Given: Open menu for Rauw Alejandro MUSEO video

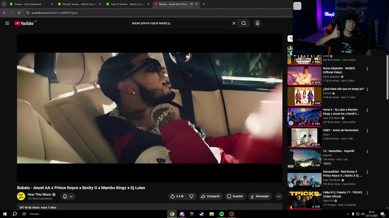Looking at the screenshot, I should click(367, 69).
